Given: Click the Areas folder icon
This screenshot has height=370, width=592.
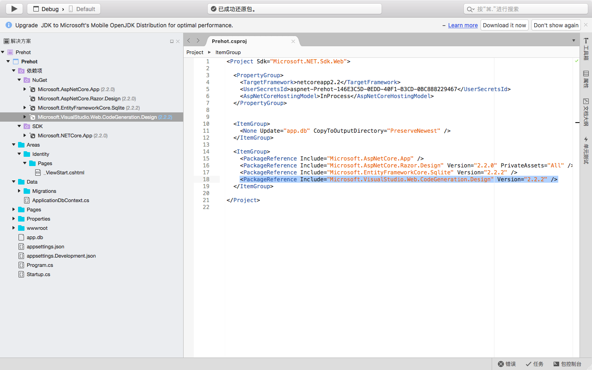Looking at the screenshot, I should click(21, 145).
